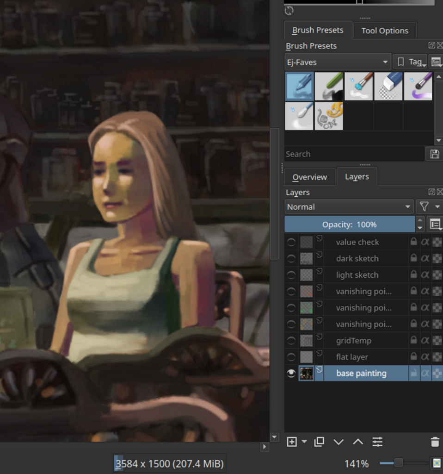
Task: Click the save preset icon beside search
Action: (433, 154)
